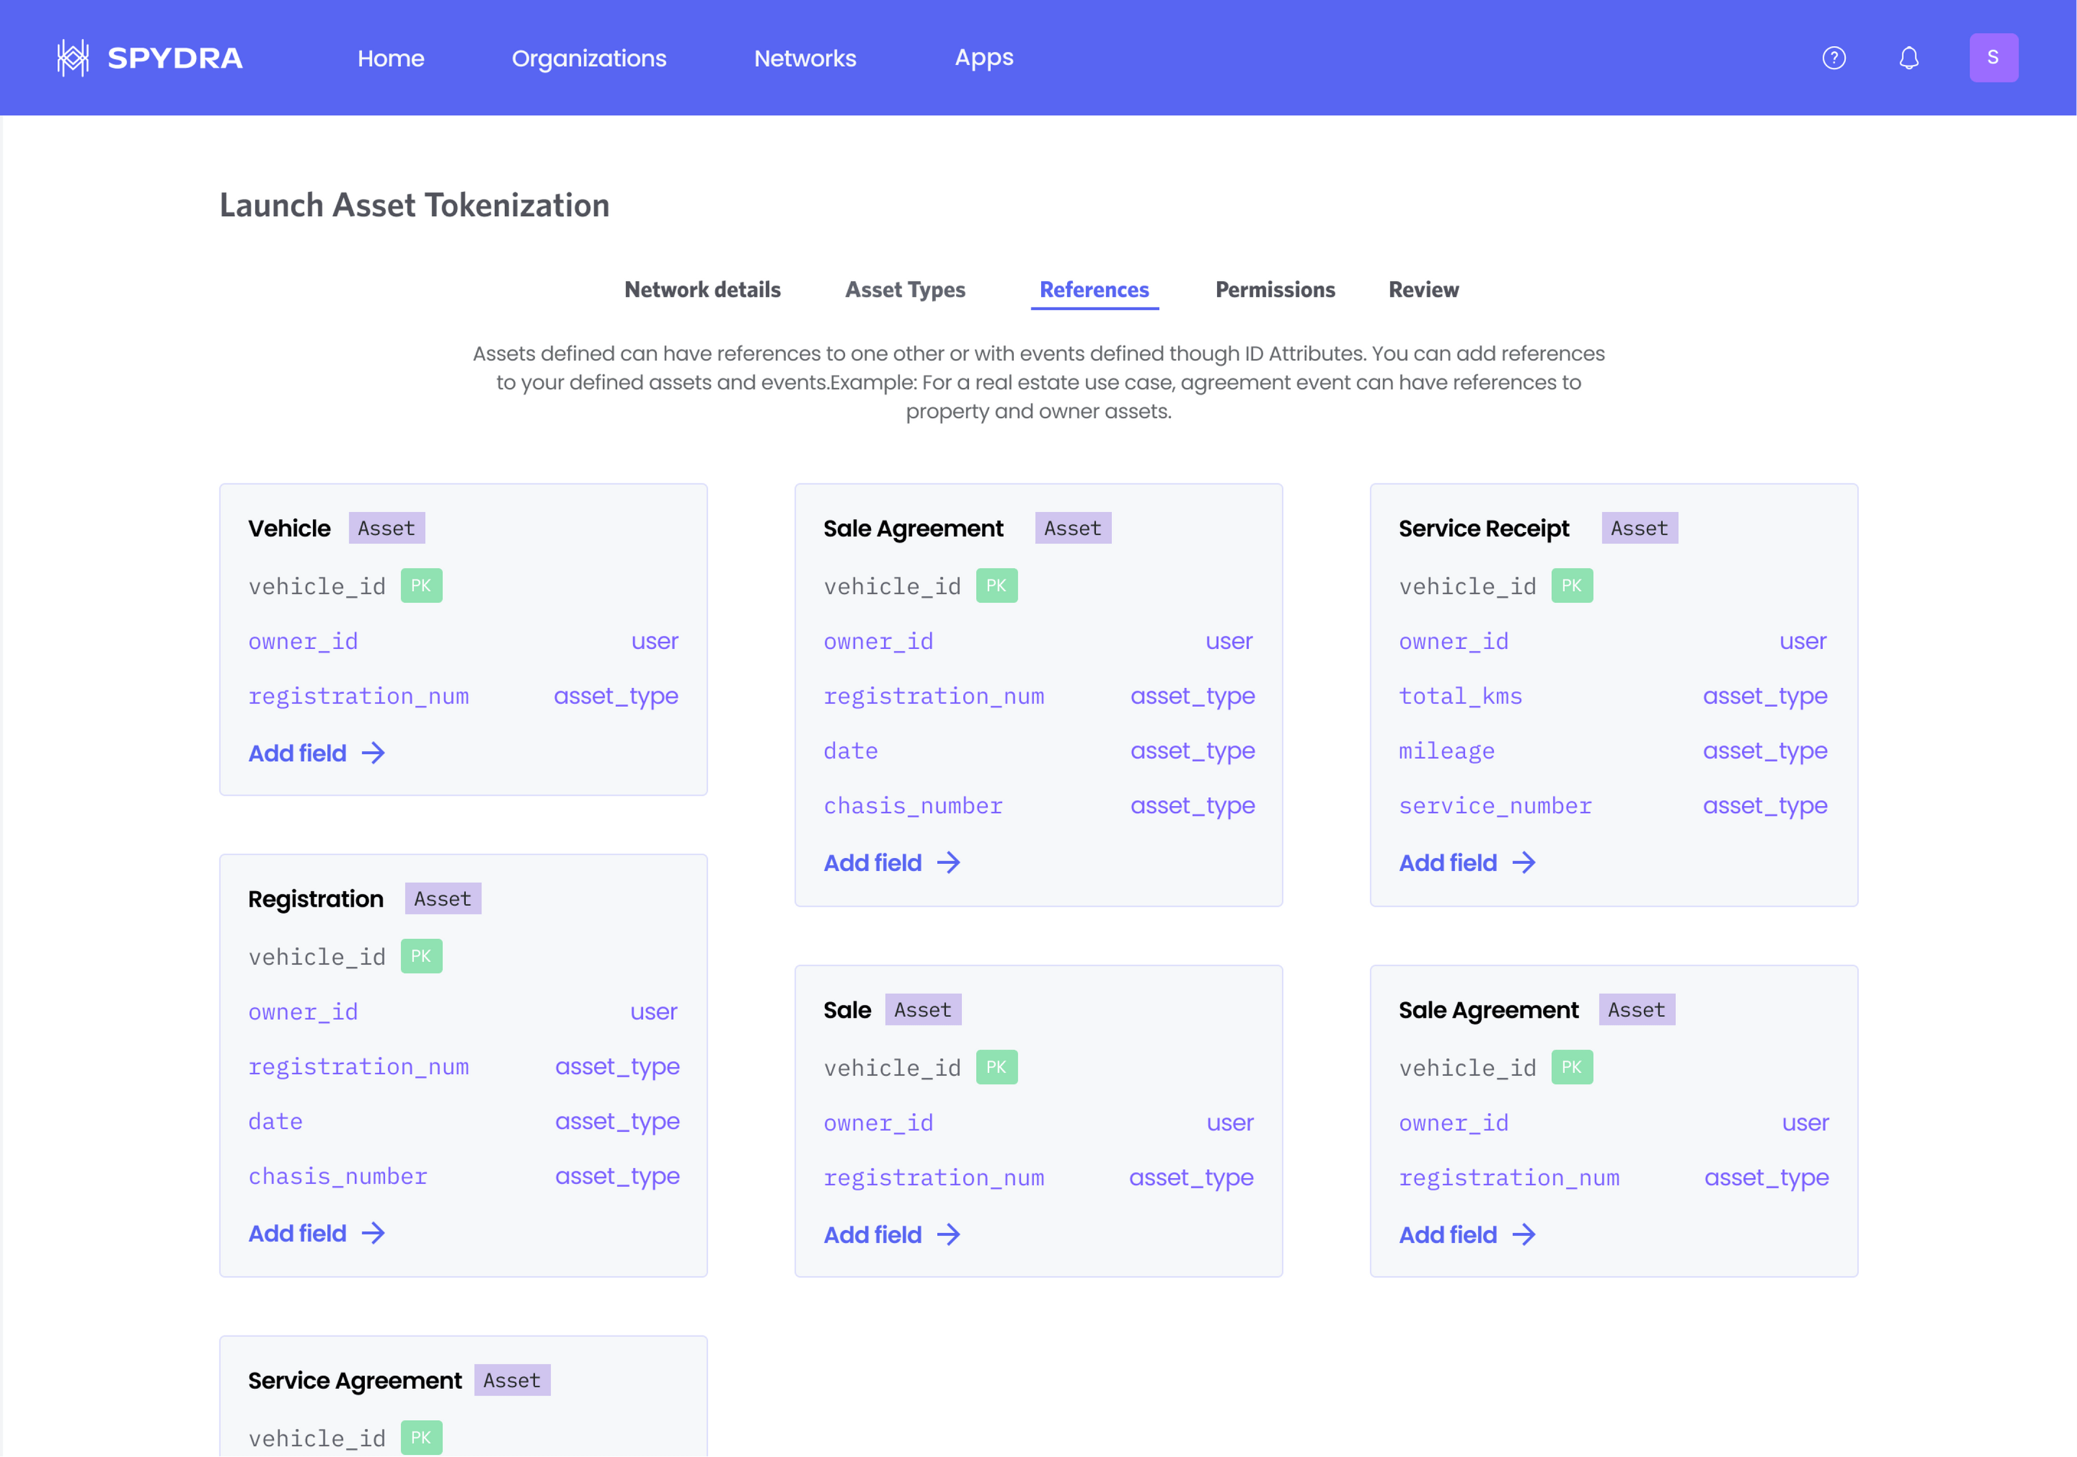Open the help question mark icon
2077x1457 pixels.
1833,57
